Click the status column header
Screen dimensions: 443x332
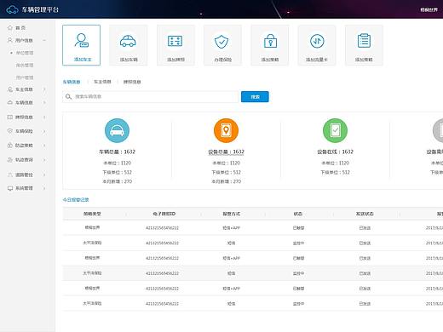(x=298, y=214)
